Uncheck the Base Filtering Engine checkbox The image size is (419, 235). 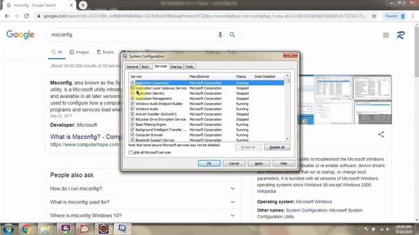pos(132,125)
